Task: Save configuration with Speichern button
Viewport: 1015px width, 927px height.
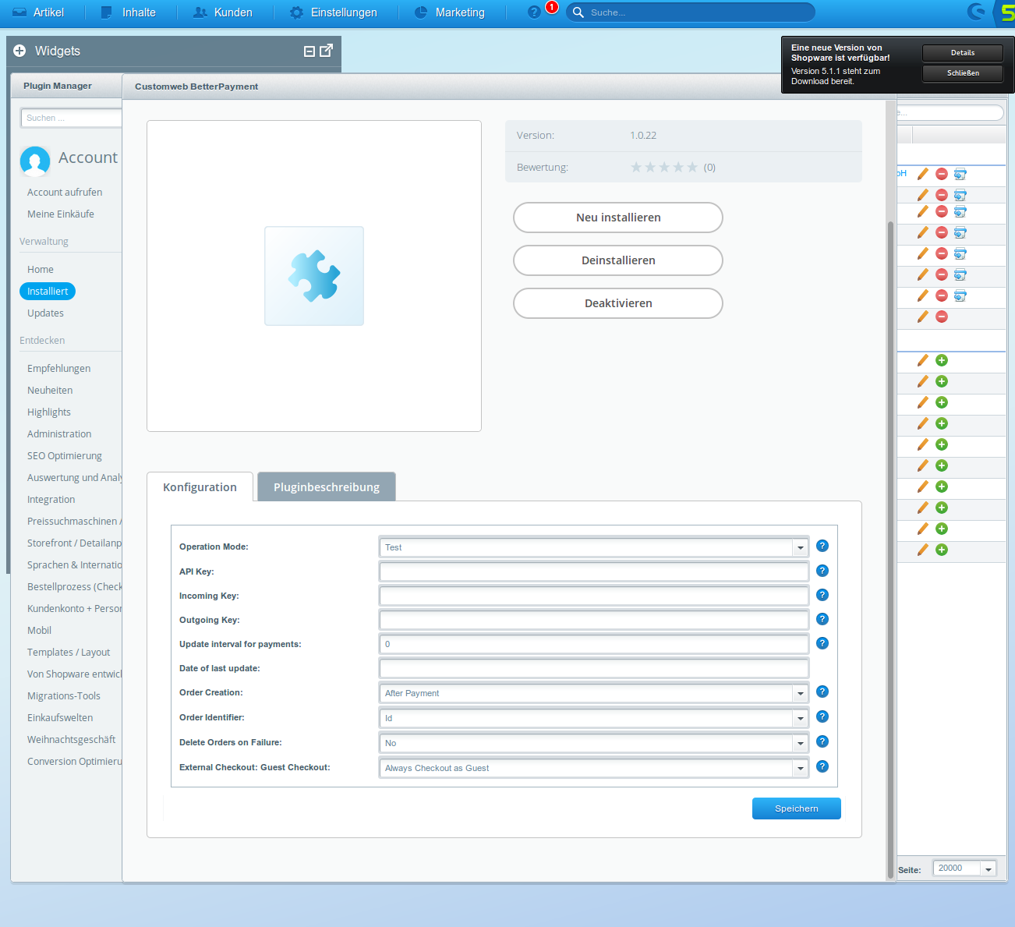Action: [x=796, y=808]
